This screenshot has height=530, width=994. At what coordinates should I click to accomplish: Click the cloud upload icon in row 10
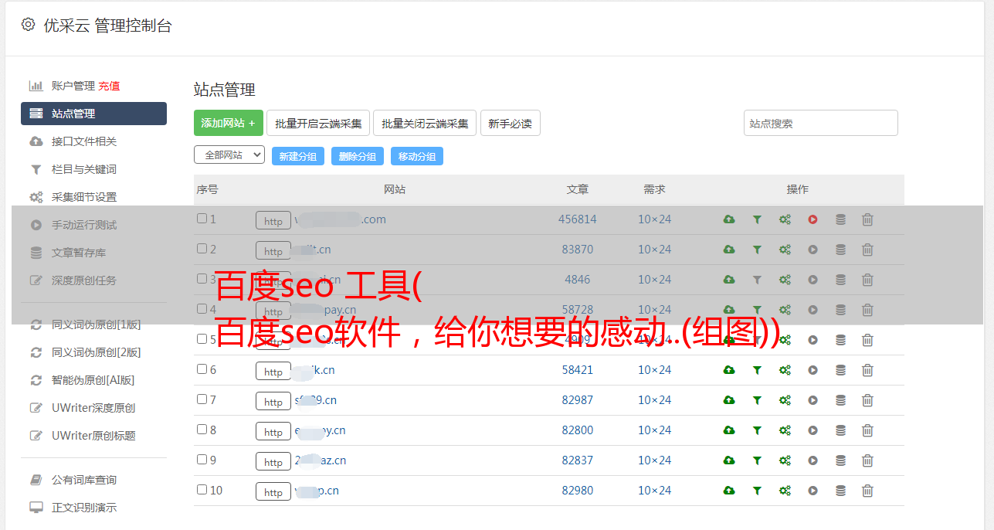(729, 491)
